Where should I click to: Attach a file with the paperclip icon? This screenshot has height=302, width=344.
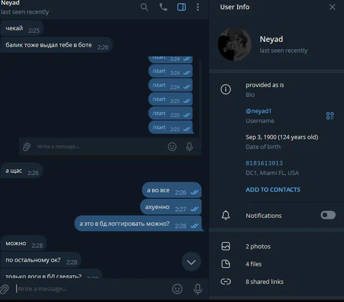pyautogui.click(x=4, y=289)
